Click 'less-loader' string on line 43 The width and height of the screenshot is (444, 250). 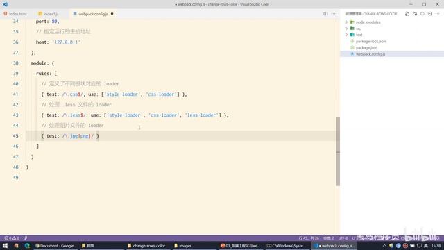point(201,115)
